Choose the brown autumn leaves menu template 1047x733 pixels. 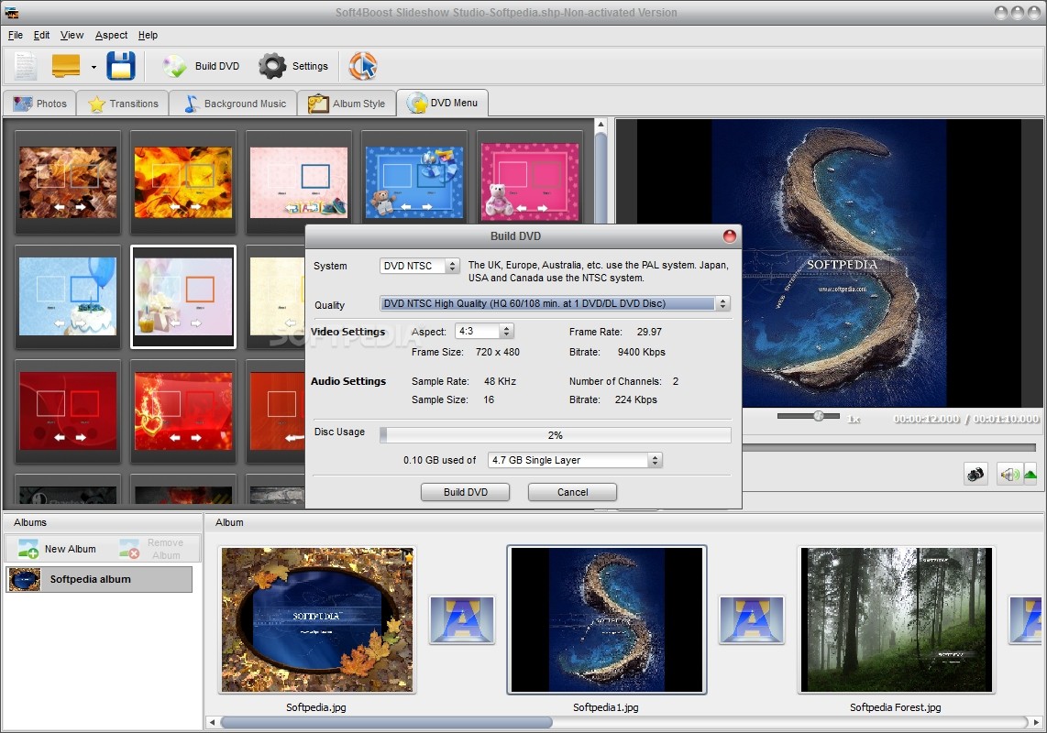(x=68, y=182)
